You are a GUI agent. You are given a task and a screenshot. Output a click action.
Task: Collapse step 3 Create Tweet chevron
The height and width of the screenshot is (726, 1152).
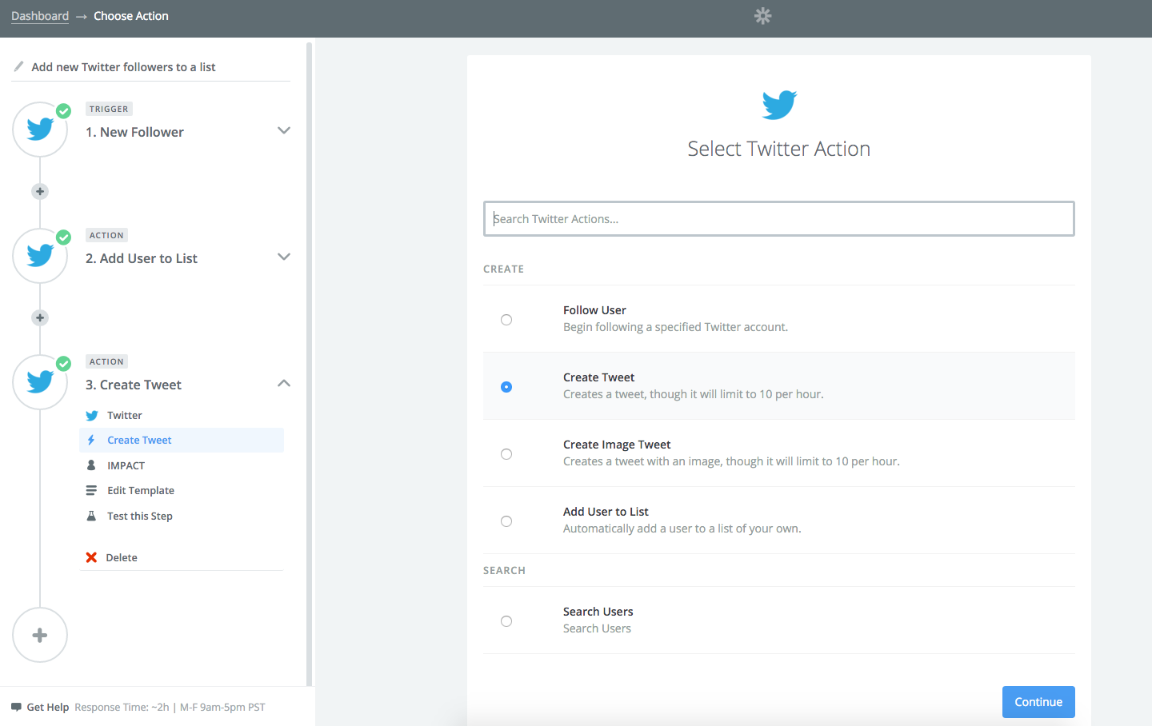tap(283, 383)
